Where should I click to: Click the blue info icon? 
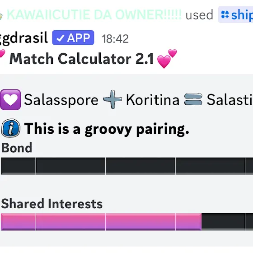11,128
